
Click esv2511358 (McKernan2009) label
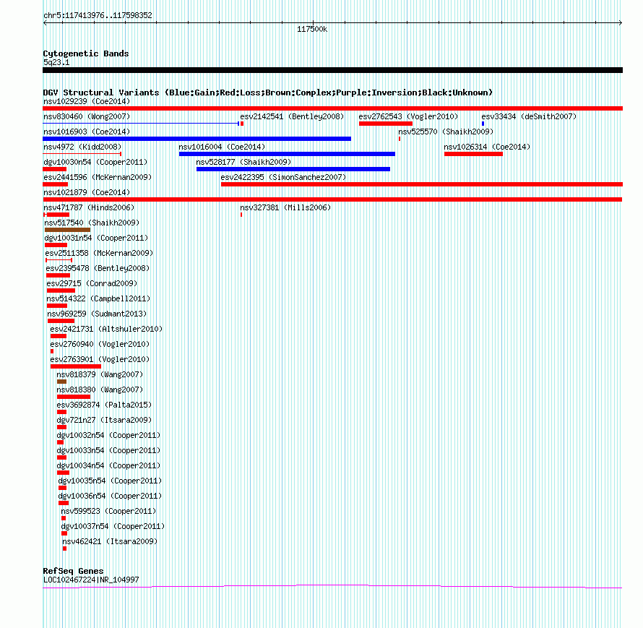coord(99,253)
